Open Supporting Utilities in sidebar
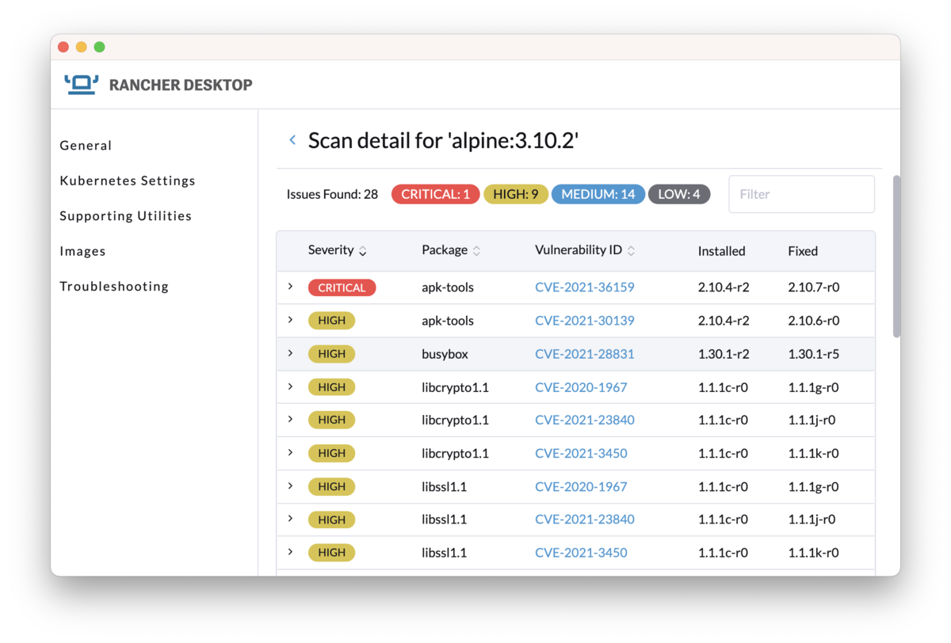This screenshot has width=951, height=643. [126, 216]
